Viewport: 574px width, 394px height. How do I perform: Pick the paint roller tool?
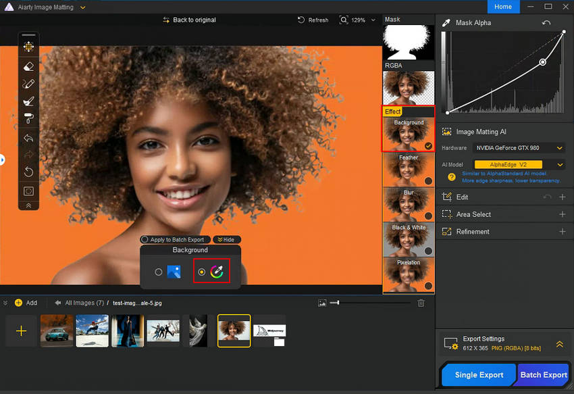pos(28,120)
